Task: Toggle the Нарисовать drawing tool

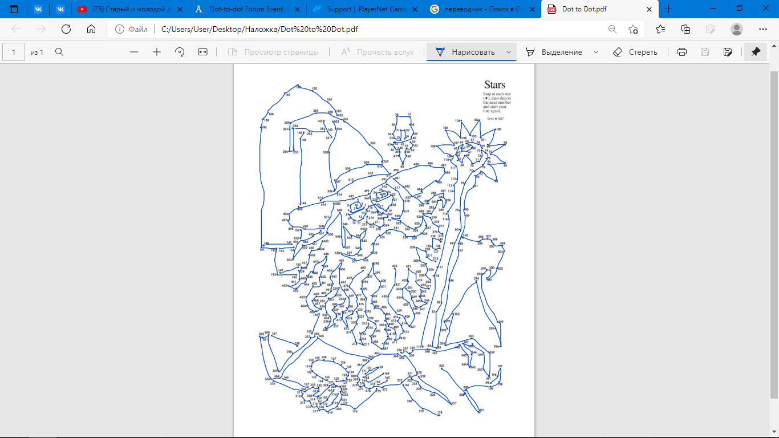Action: tap(466, 52)
